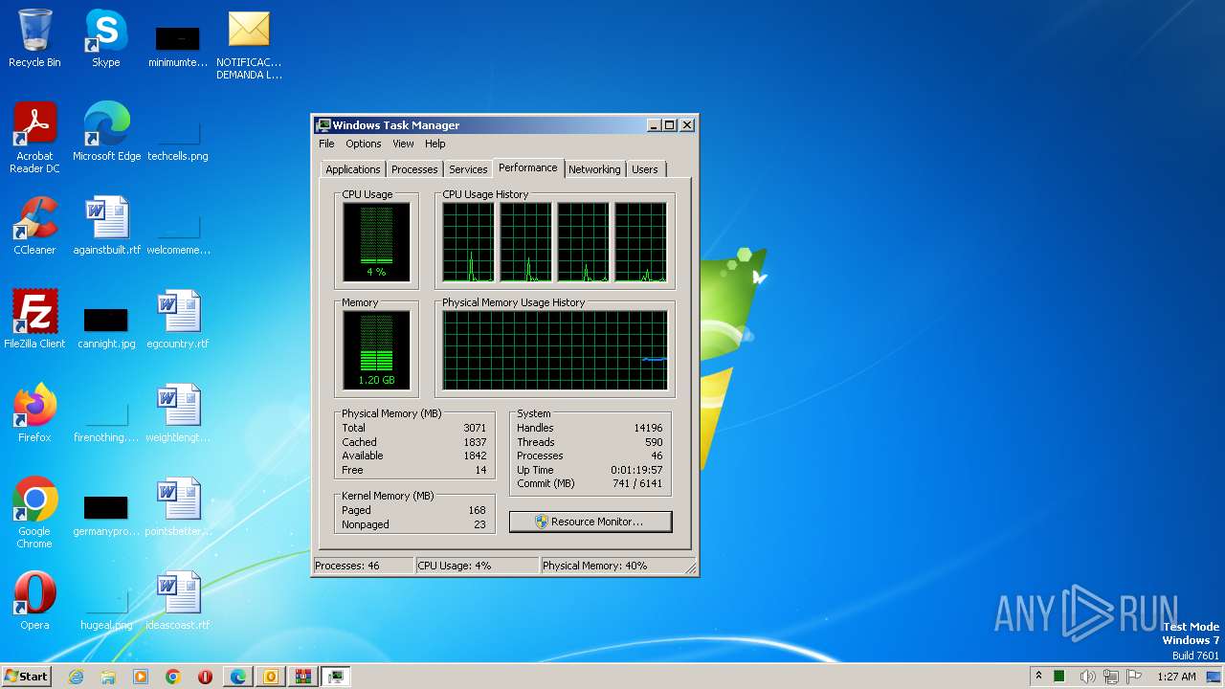Open the Options menu in Task Manager

pos(364,144)
